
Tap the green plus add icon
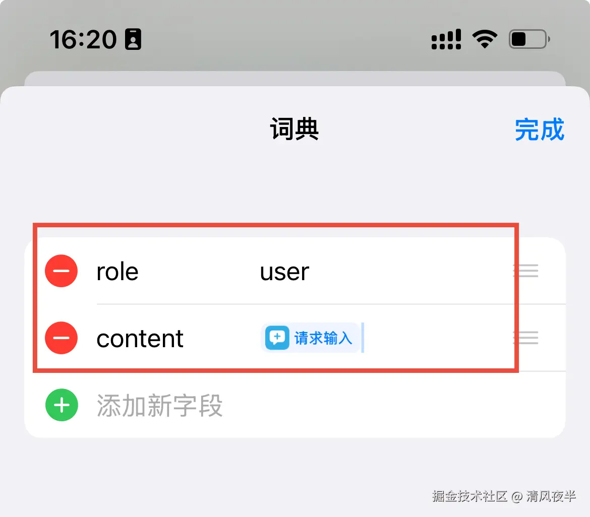(x=62, y=405)
